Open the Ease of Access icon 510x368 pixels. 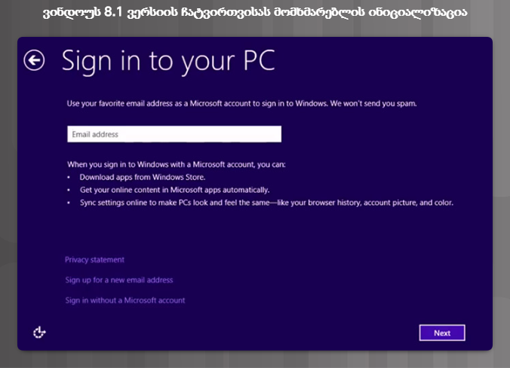(40, 332)
